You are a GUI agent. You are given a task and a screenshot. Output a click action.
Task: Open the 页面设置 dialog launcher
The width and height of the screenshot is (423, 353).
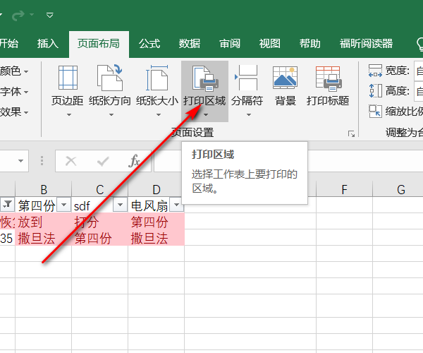(x=351, y=133)
